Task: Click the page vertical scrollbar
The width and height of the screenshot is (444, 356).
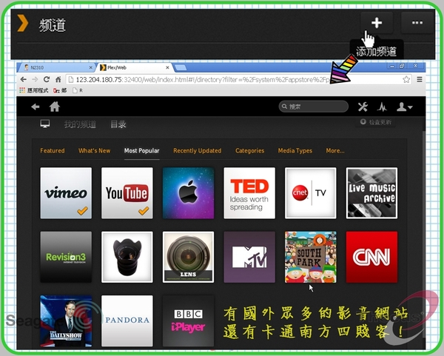Action: tap(423, 232)
